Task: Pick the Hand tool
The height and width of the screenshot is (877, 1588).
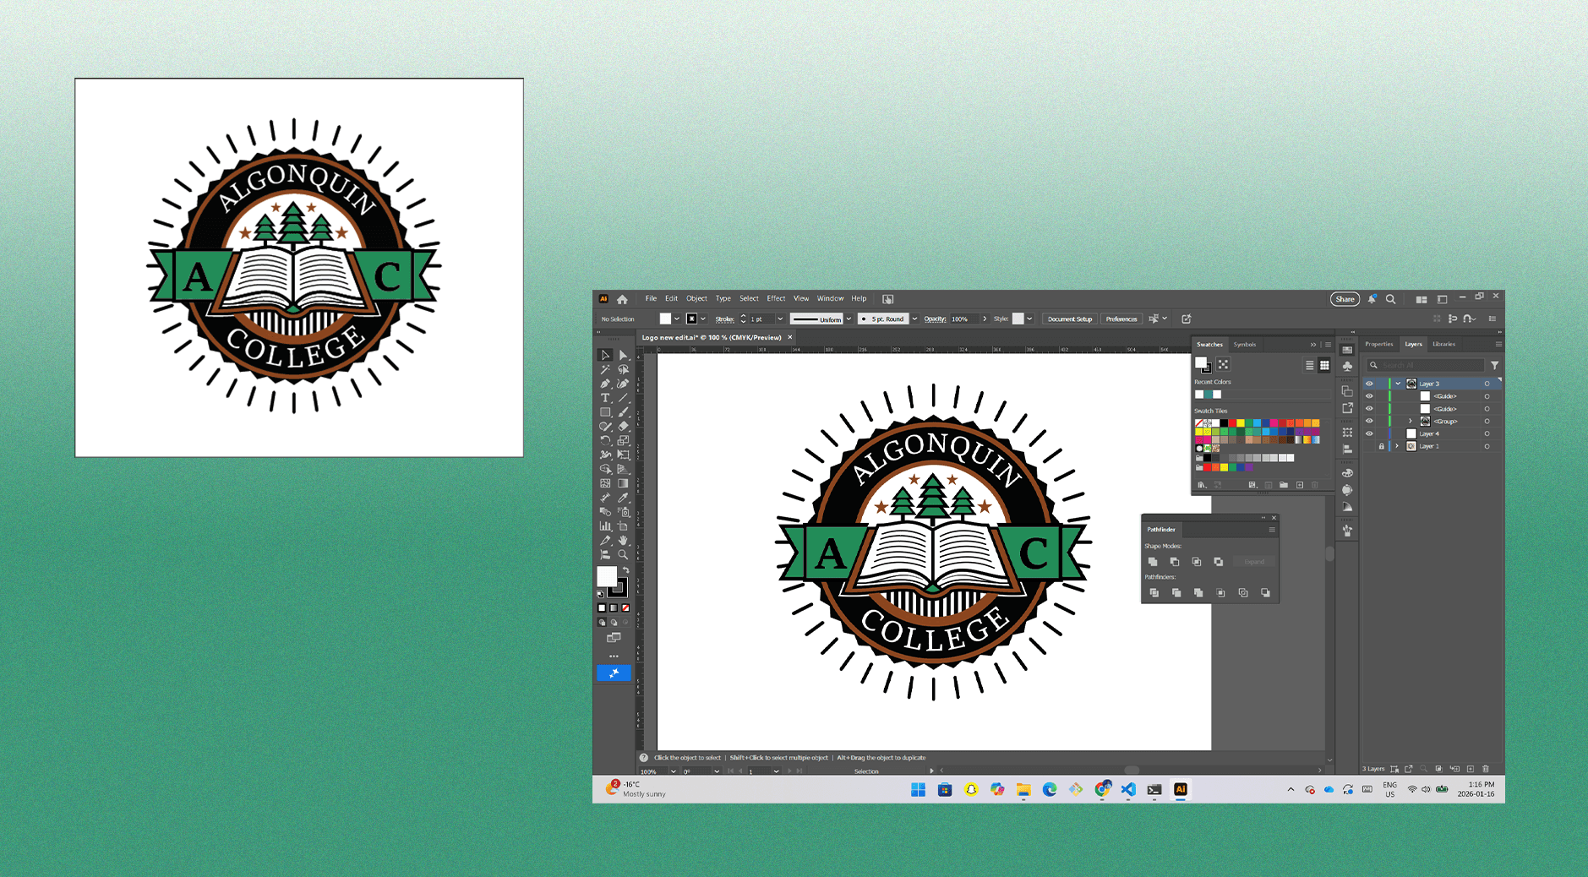Action: [623, 541]
